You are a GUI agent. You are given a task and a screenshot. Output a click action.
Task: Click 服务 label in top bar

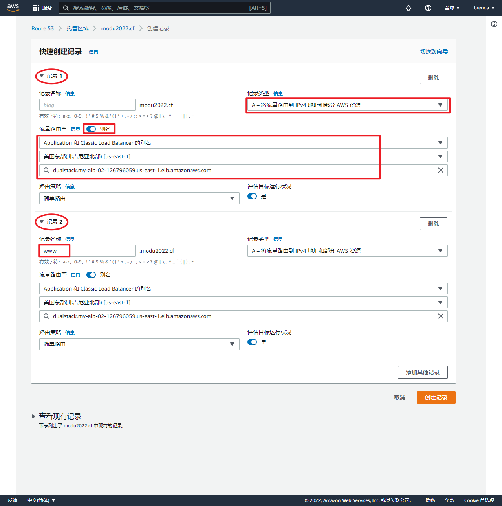click(x=47, y=8)
